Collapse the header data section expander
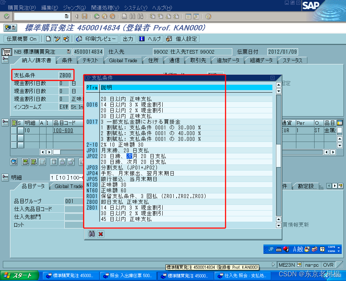This screenshot has width=346, height=281. (5, 60)
